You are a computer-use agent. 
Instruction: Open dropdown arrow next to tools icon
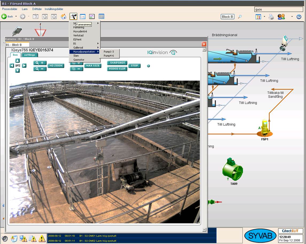(265, 17)
